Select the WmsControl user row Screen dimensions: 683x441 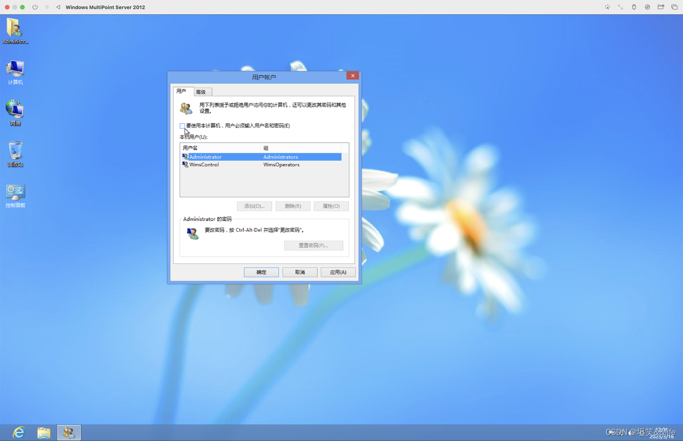[261, 164]
